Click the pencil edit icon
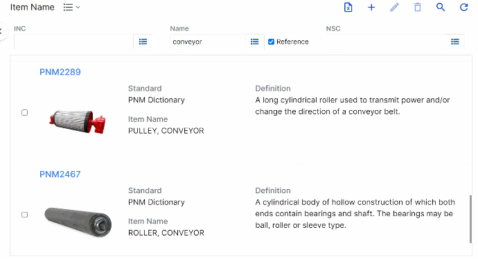The image size is (478, 259). 394,8
